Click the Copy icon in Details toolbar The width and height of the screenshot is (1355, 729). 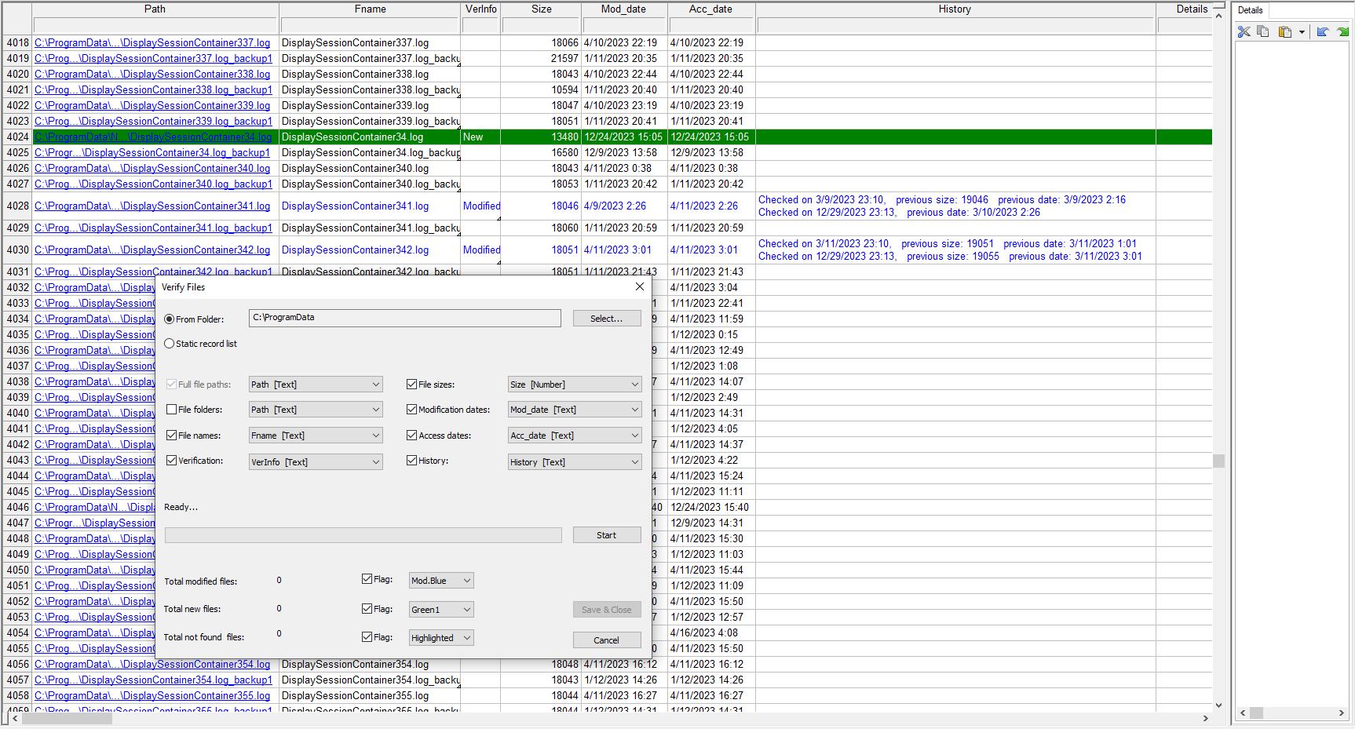(x=1263, y=31)
